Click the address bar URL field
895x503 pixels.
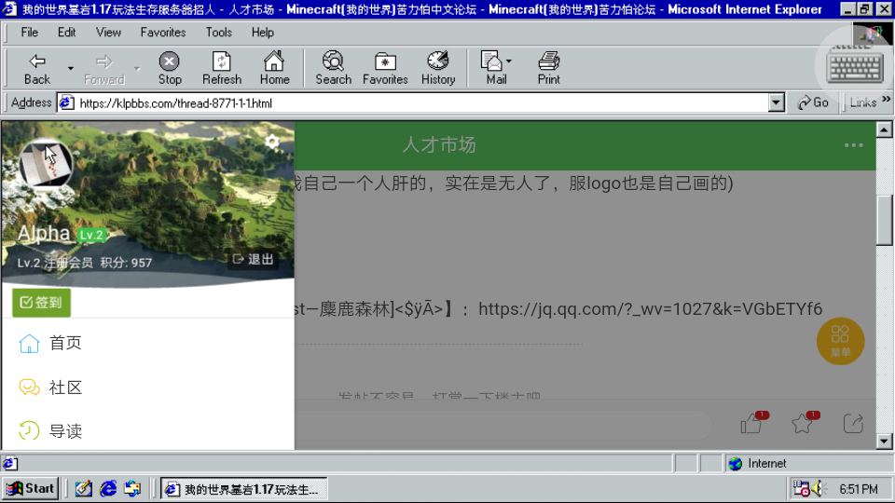point(421,103)
